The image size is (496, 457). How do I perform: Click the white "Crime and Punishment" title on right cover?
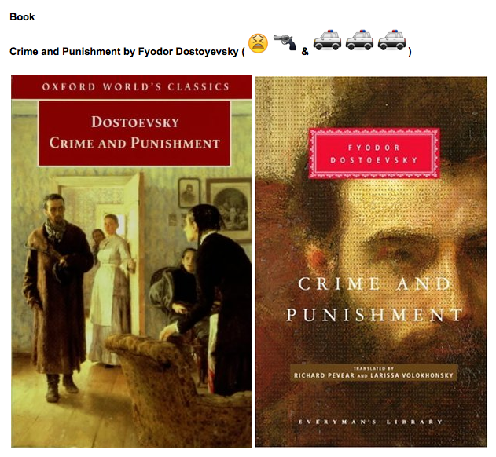[374, 299]
